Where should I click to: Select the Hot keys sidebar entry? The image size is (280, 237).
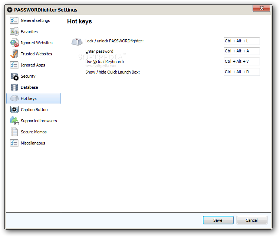click(34, 98)
